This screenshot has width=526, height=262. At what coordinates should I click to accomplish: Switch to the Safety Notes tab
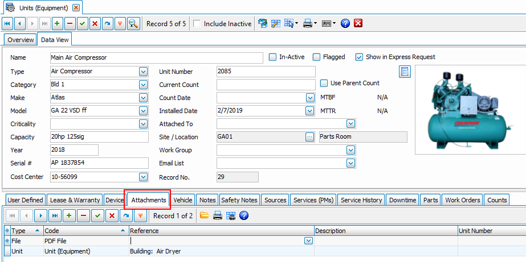pos(239,200)
